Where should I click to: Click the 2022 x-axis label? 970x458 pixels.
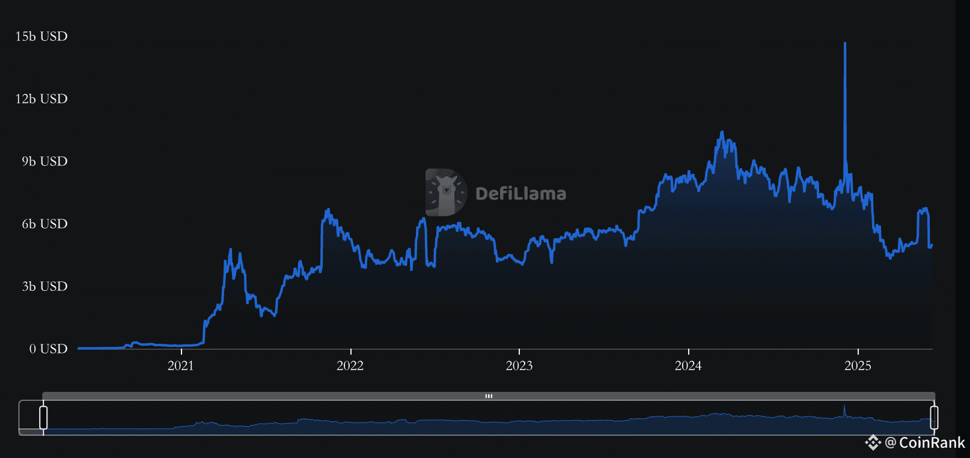pos(350,365)
